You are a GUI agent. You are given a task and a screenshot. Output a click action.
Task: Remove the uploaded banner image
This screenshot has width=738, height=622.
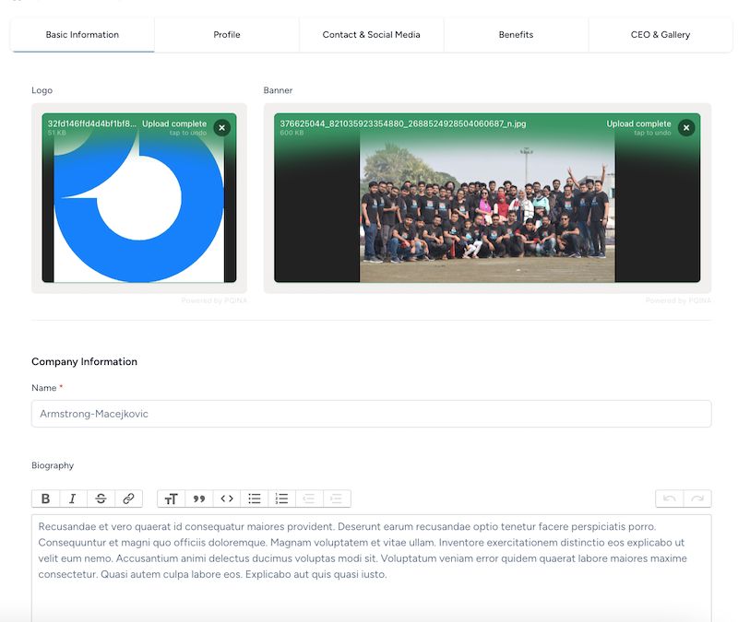(686, 127)
